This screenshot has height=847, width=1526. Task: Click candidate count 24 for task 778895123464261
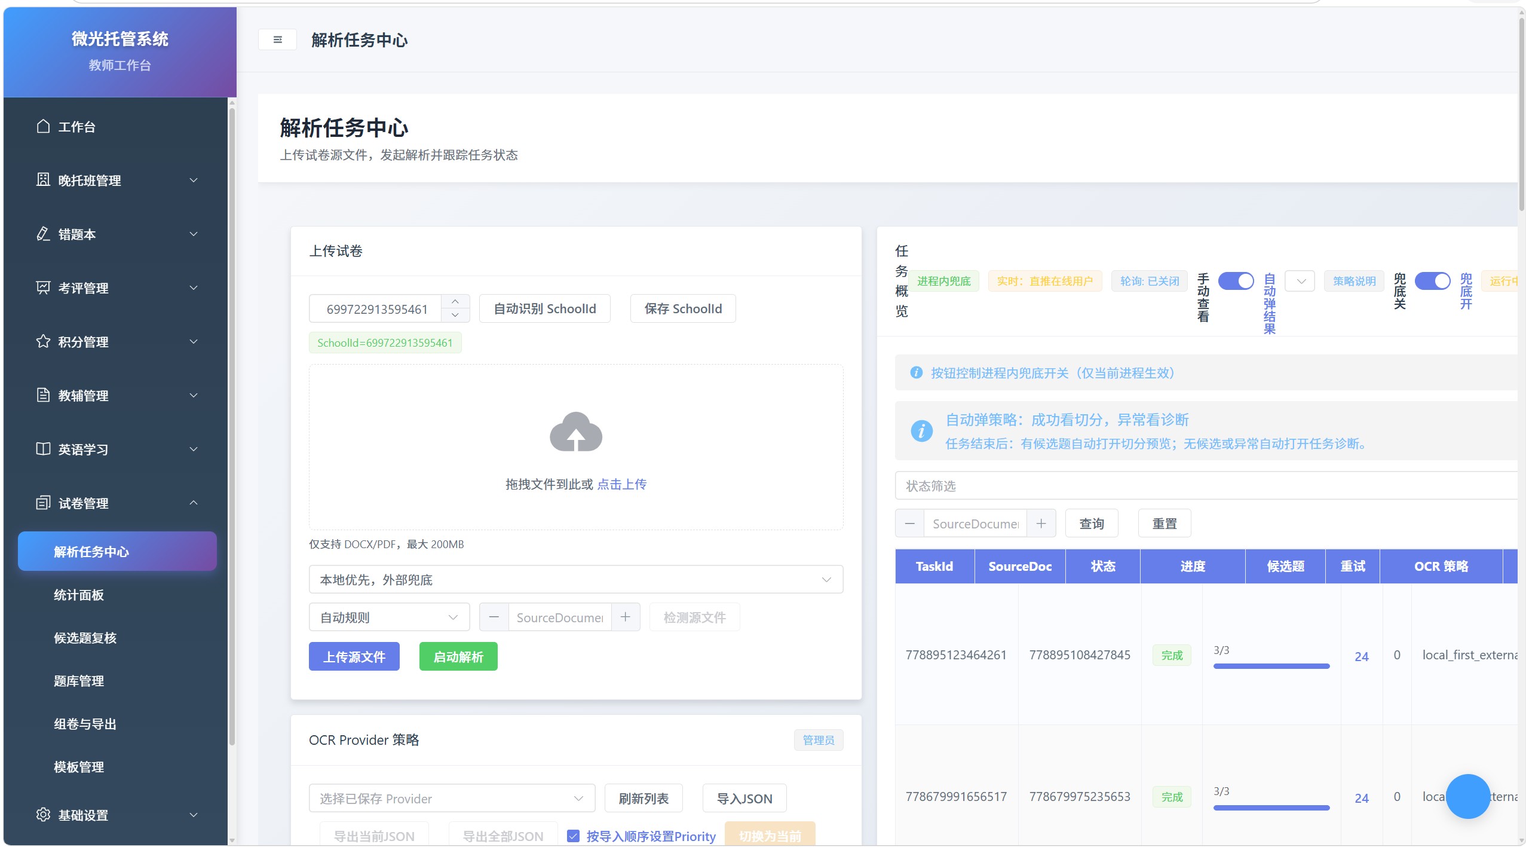1362,656
